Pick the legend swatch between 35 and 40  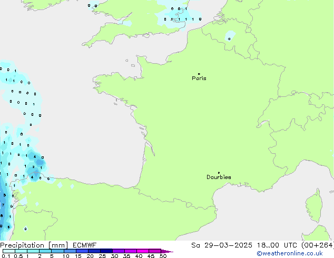pos(130,251)
